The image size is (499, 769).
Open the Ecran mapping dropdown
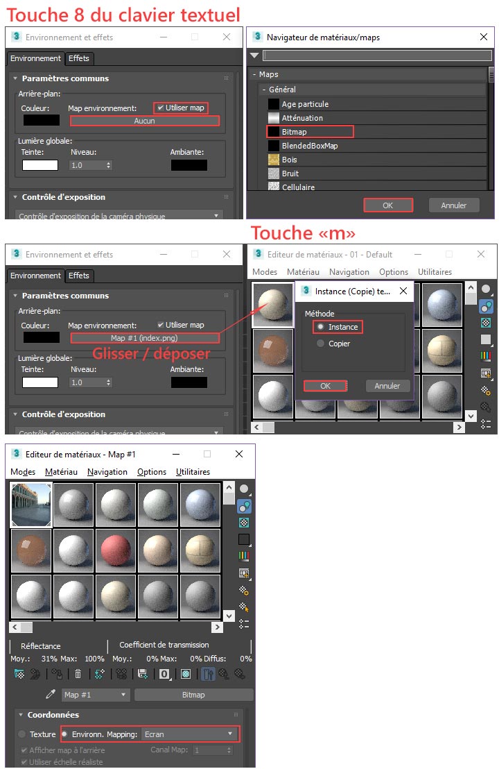pyautogui.click(x=190, y=734)
